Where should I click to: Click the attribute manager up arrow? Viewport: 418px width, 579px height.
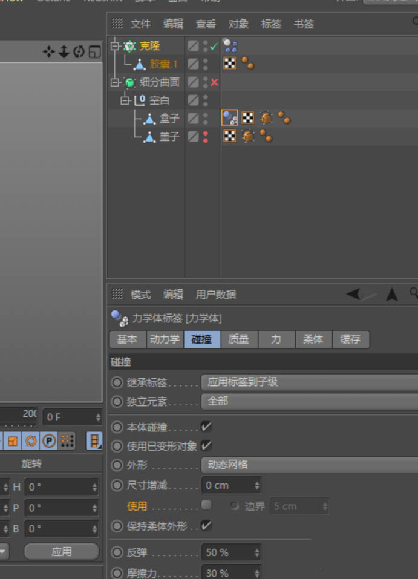[391, 295]
